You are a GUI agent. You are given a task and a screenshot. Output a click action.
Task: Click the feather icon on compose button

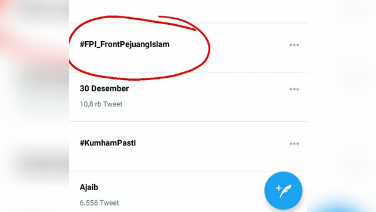(x=286, y=191)
